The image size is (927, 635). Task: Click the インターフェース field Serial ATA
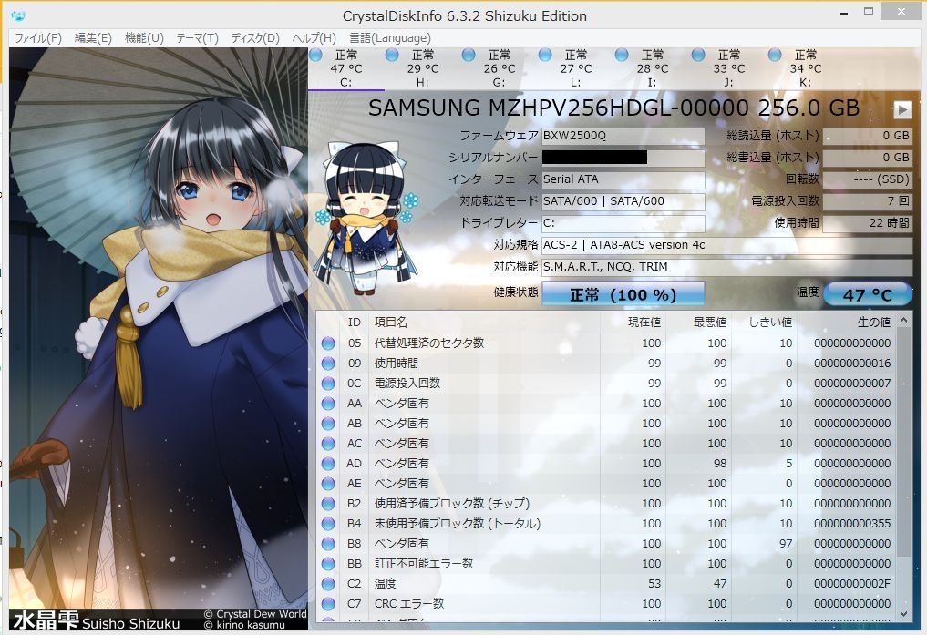[623, 179]
